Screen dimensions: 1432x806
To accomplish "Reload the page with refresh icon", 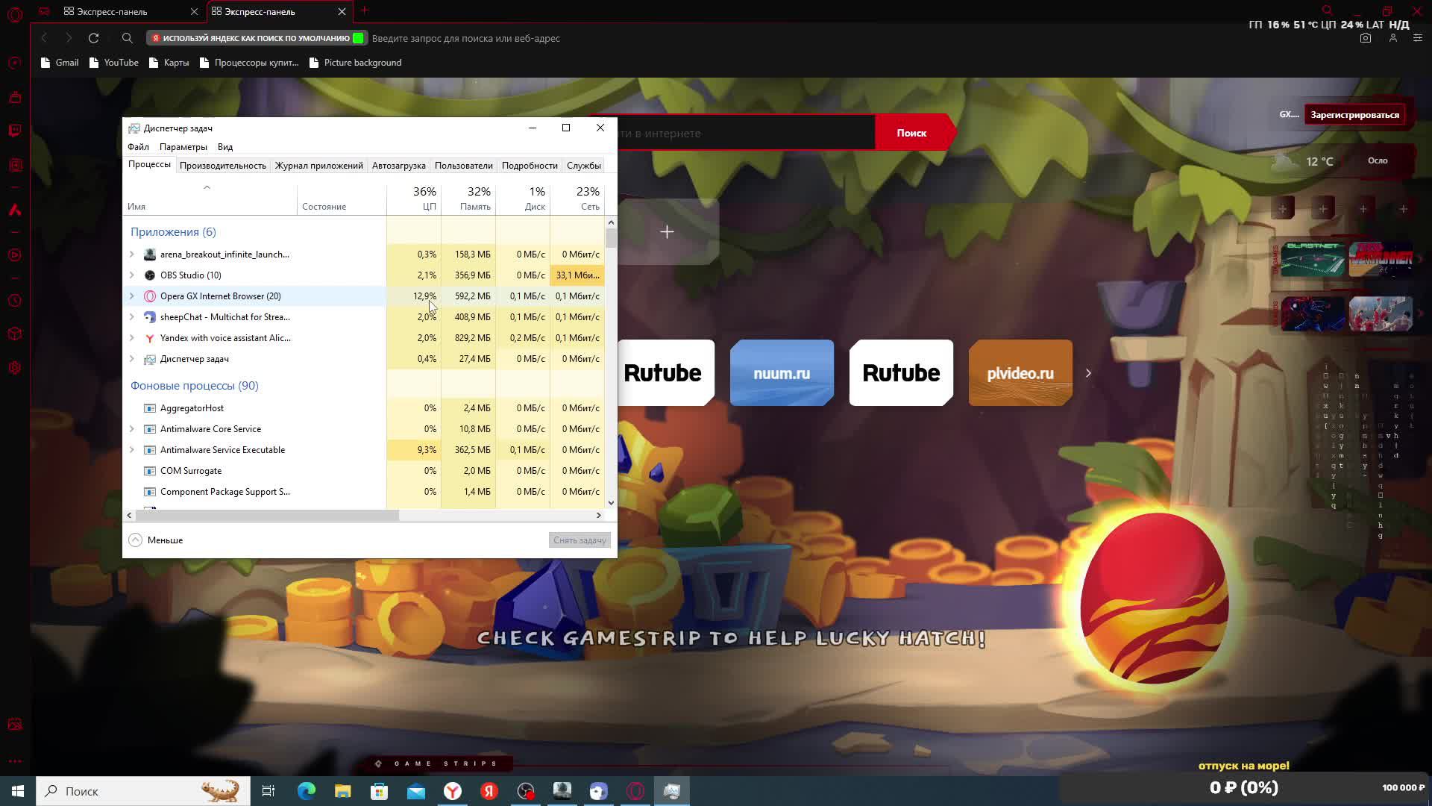I will click(93, 38).
